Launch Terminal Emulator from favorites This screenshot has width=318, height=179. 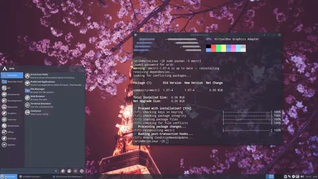point(54,105)
